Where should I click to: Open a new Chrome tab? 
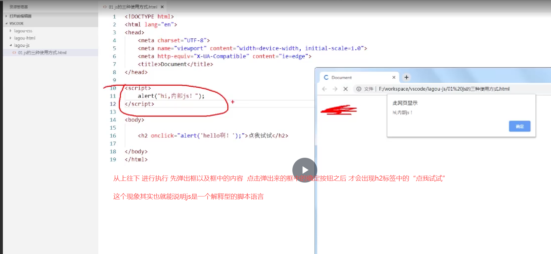[x=406, y=77]
